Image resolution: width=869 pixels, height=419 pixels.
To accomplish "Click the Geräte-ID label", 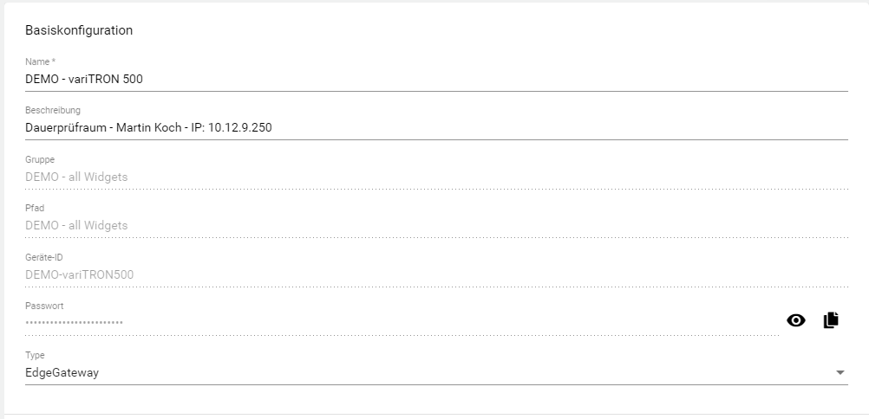I will (x=44, y=257).
